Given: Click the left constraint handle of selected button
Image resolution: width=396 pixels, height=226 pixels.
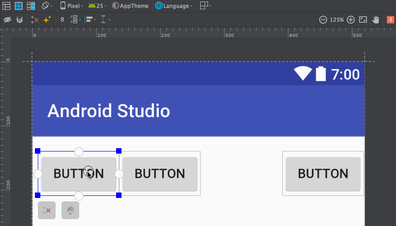Looking at the screenshot, I should pos(38,174).
